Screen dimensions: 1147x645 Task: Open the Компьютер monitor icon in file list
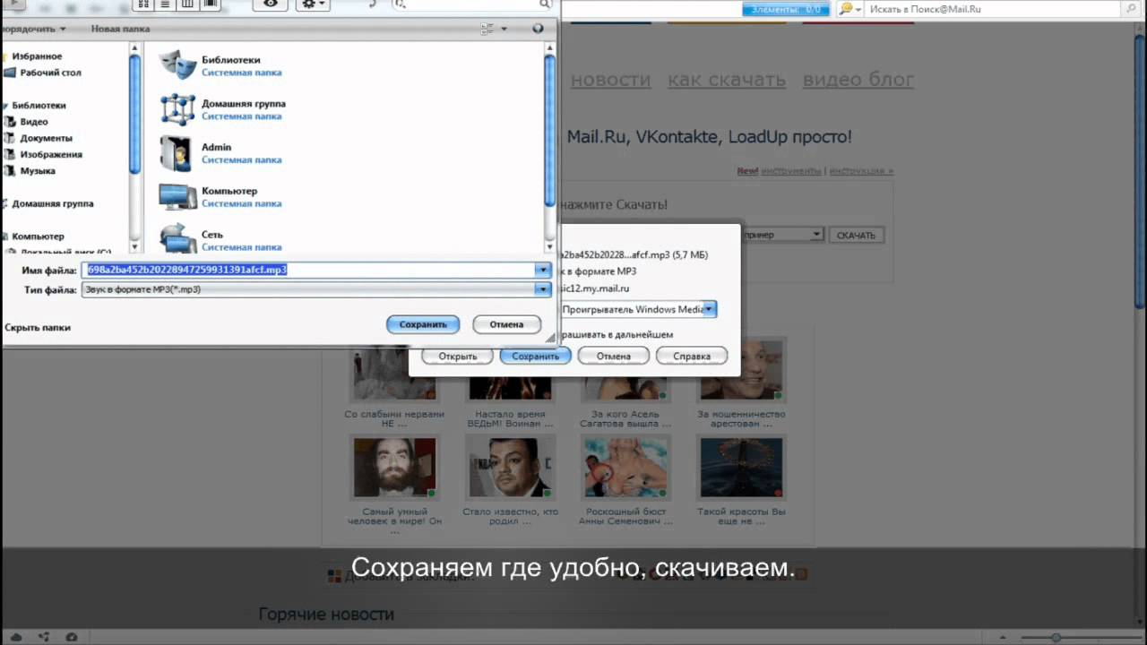[177, 196]
